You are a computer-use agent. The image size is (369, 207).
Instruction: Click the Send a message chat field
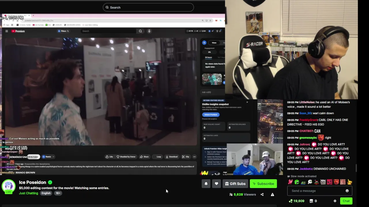(319, 191)
